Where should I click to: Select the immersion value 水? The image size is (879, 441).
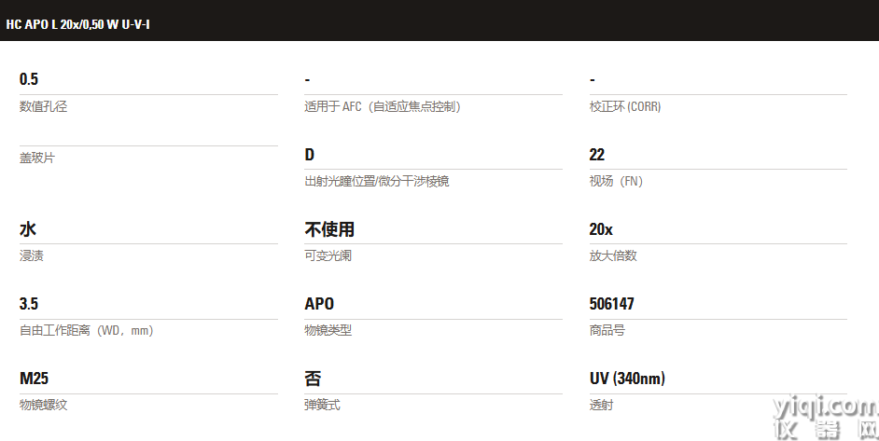click(28, 229)
